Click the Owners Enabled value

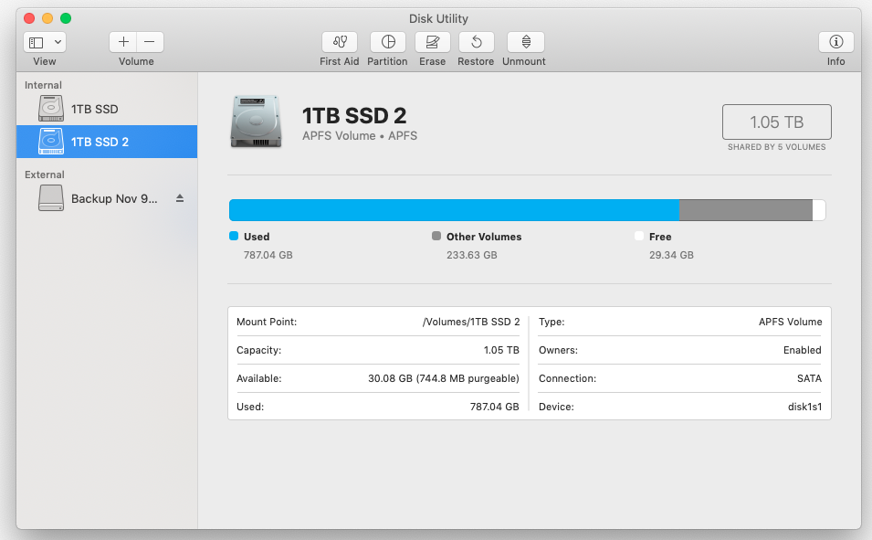[x=802, y=350]
